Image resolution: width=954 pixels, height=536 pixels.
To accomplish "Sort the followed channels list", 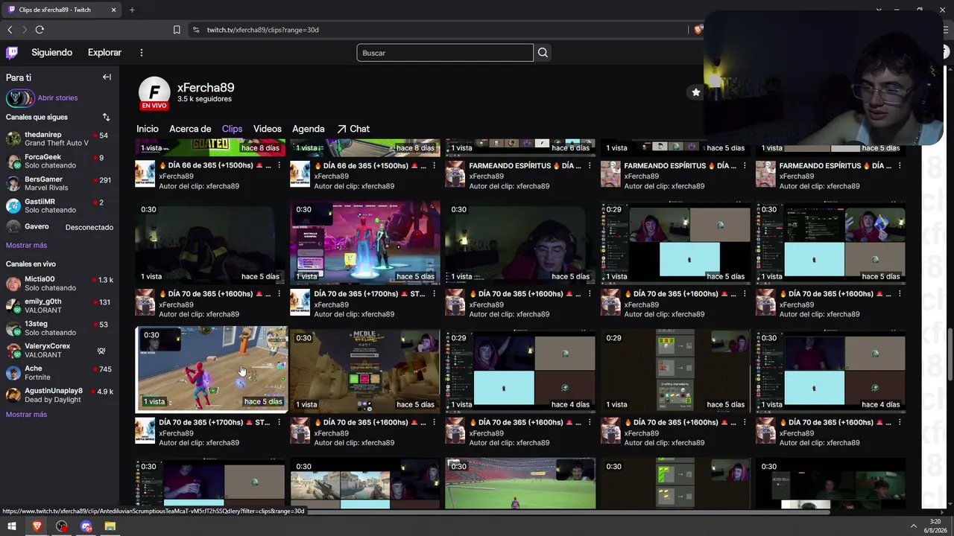I will click(106, 117).
